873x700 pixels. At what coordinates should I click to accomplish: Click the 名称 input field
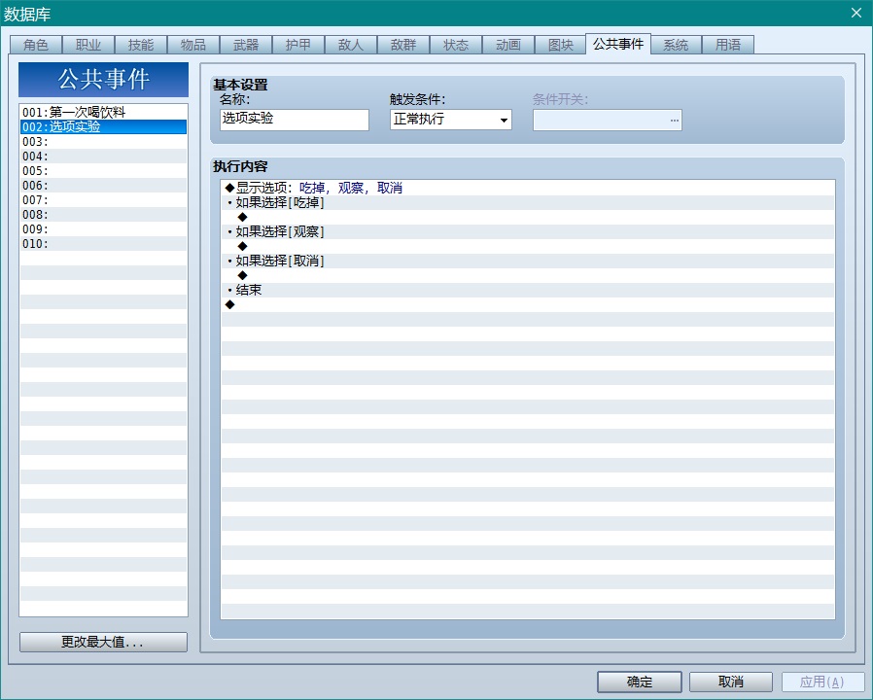point(294,120)
